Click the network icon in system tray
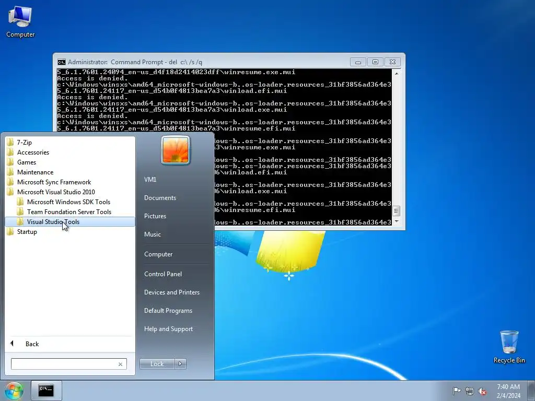This screenshot has width=535, height=401. pyautogui.click(x=470, y=391)
